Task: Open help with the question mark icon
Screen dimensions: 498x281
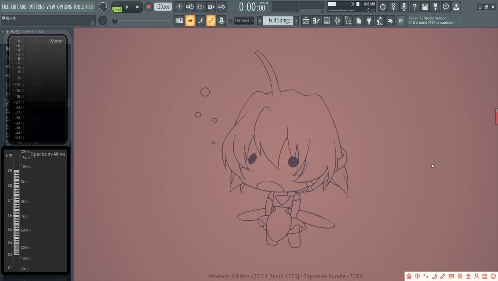Action: [414, 7]
